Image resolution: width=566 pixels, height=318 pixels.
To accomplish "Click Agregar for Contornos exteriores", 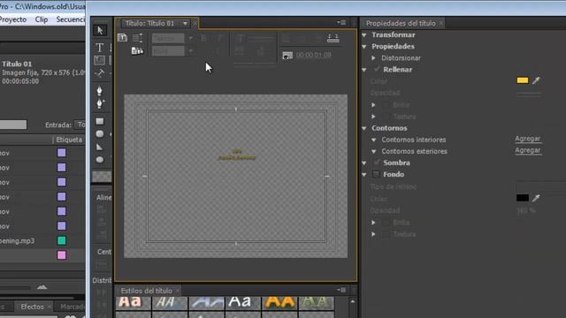I will pos(528,150).
